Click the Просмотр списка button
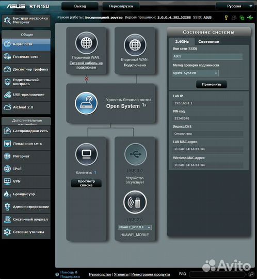257x279 pixels. pos(86,183)
